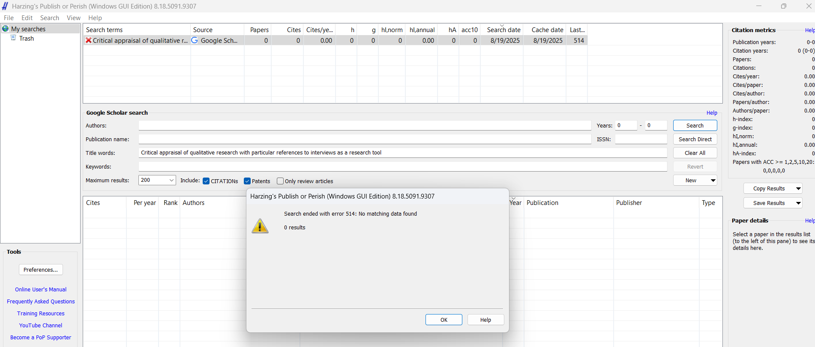This screenshot has width=815, height=347.
Task: Open Frequently Asked Questions link
Action: tap(41, 302)
